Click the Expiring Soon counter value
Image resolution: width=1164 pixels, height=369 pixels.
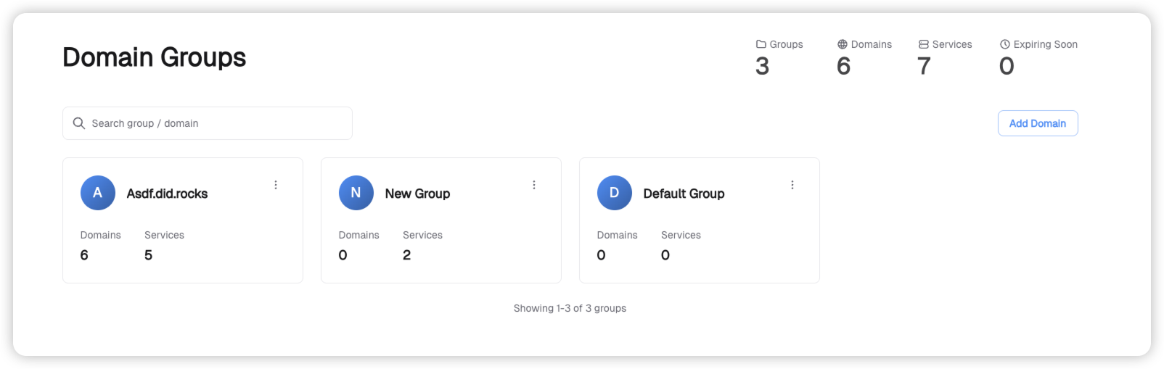[1007, 67]
